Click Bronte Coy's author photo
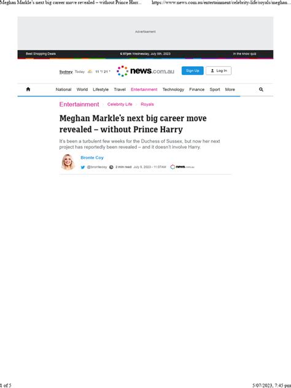 [x=68, y=162]
